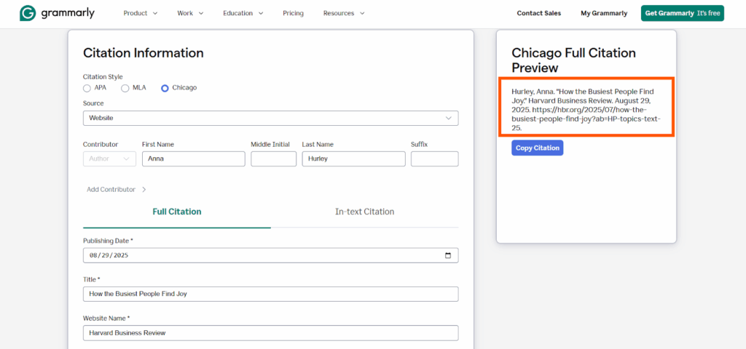Click the Copy Citation button
Screen dimensions: 746x349
[538, 148]
